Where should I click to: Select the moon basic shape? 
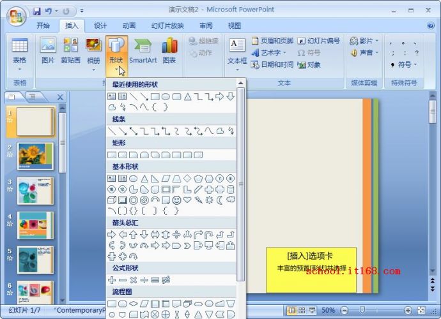pyautogui.click(x=220, y=200)
